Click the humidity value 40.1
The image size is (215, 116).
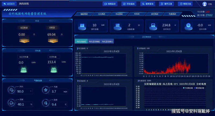coord(21,104)
